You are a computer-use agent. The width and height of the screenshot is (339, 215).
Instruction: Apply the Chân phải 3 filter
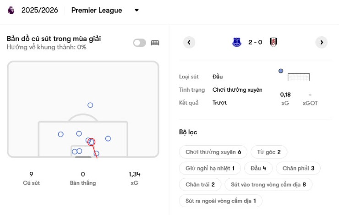[298, 168]
